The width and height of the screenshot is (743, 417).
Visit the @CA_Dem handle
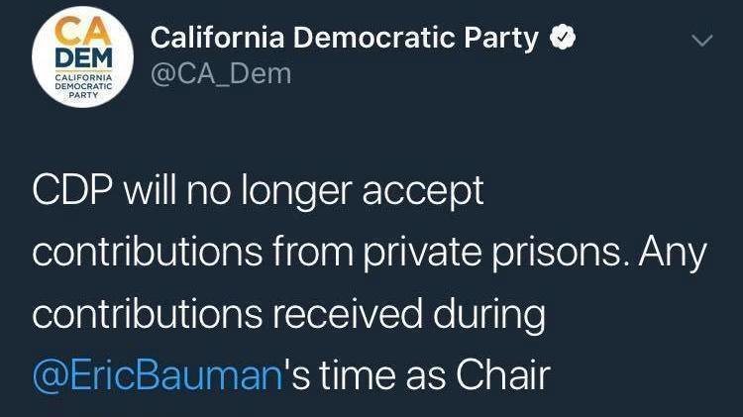pyautogui.click(x=220, y=72)
